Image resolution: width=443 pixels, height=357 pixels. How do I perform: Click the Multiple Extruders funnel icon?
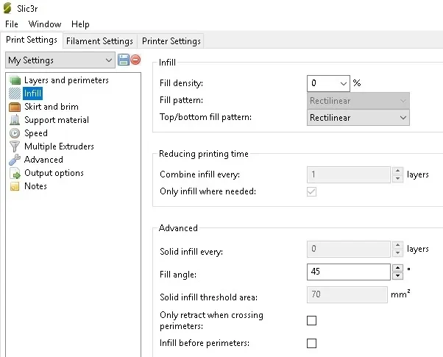click(x=15, y=146)
